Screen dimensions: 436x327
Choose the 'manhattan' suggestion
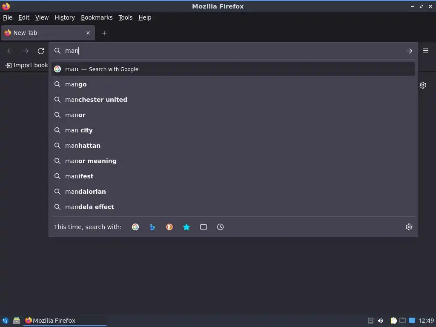[233, 146]
